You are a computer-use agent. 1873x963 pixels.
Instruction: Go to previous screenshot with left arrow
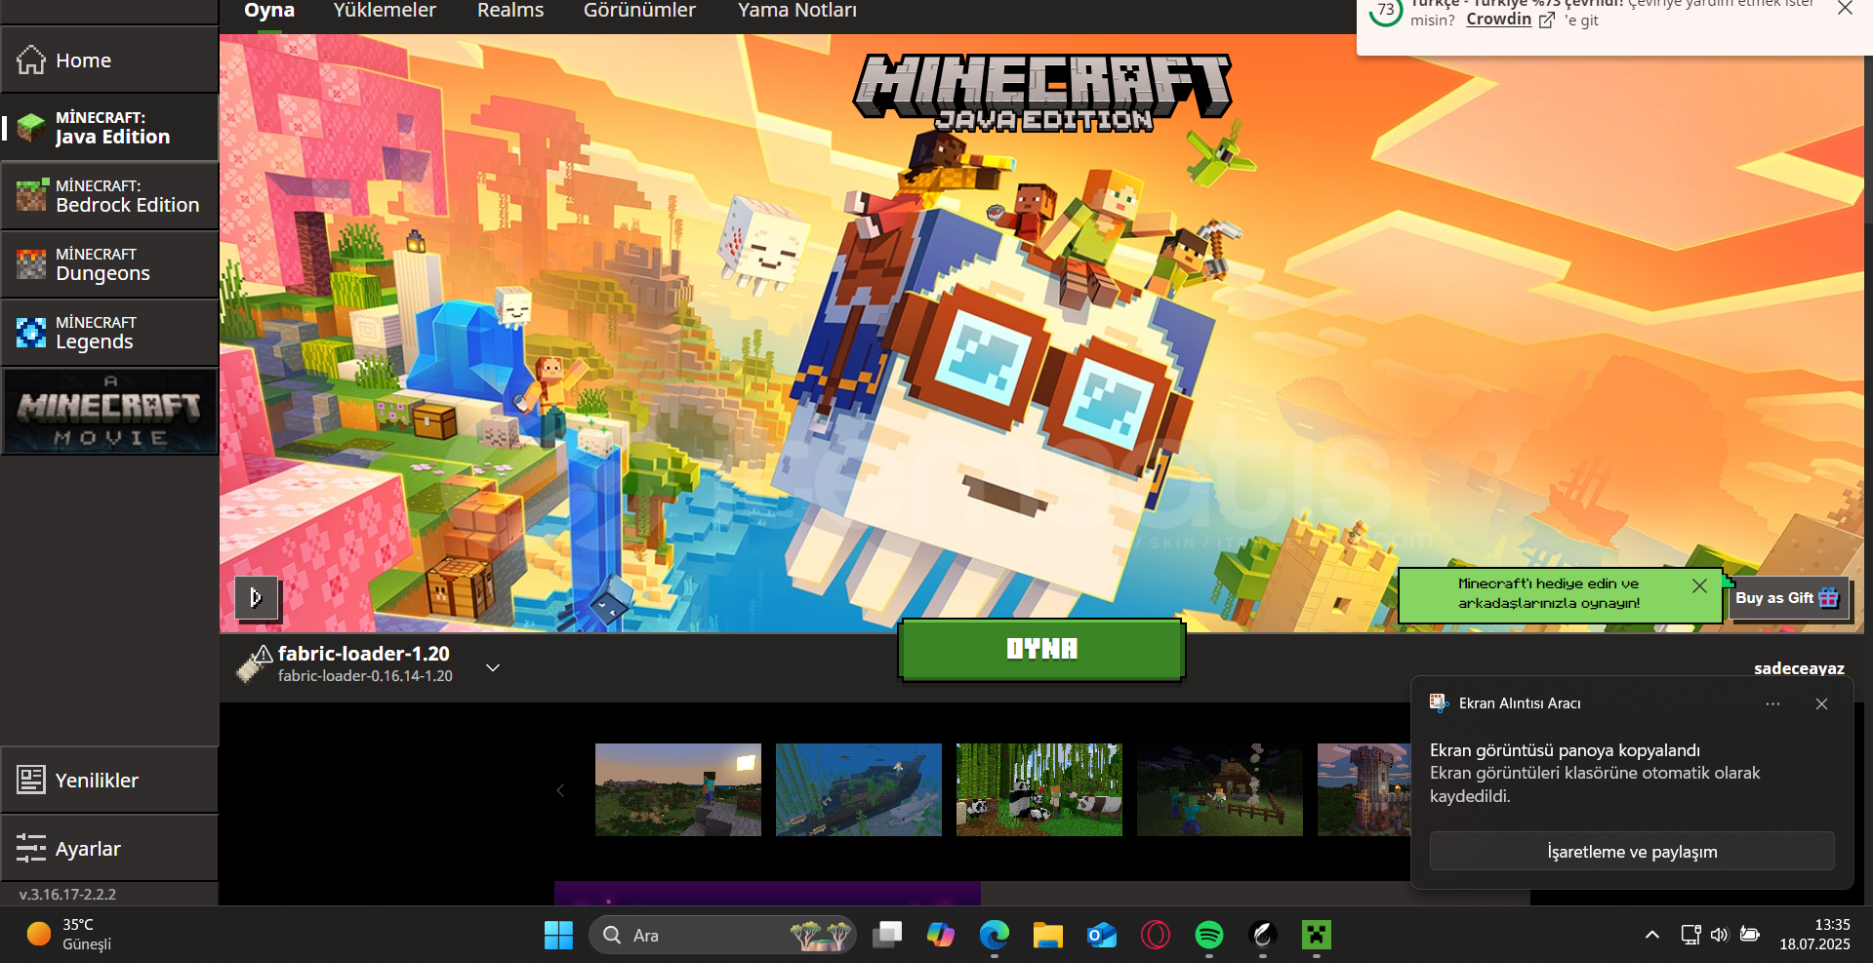coord(560,790)
